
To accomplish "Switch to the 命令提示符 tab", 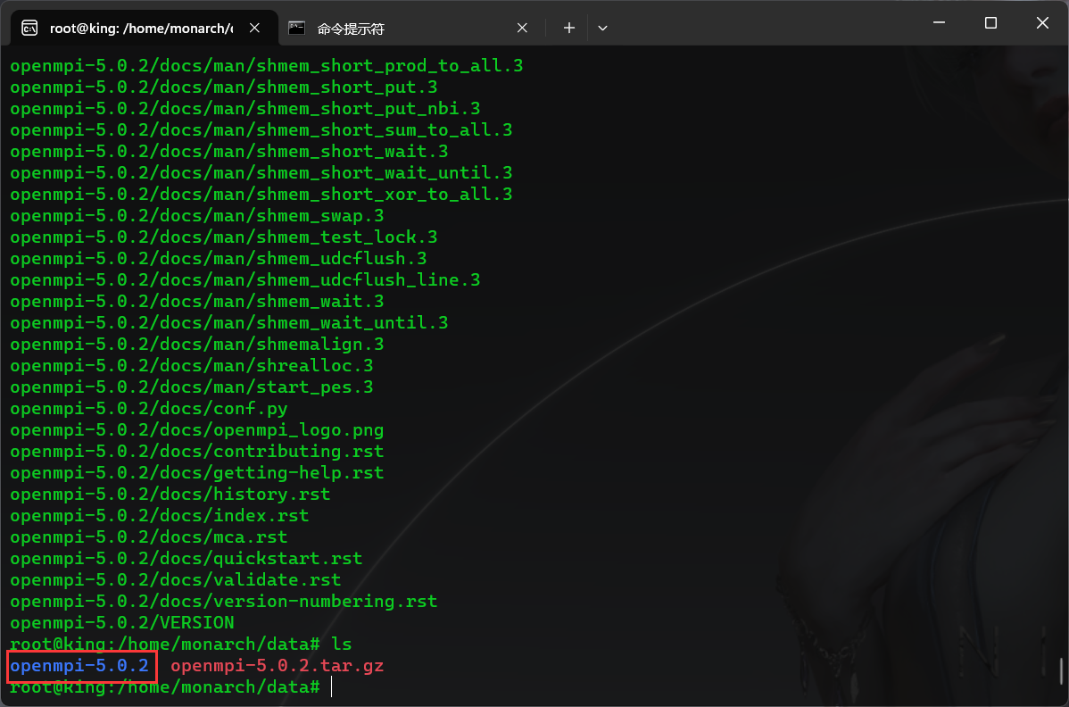I will click(x=409, y=28).
